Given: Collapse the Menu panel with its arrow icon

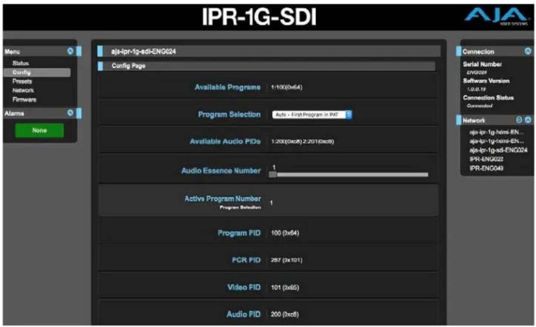Looking at the screenshot, I should click(x=70, y=51).
